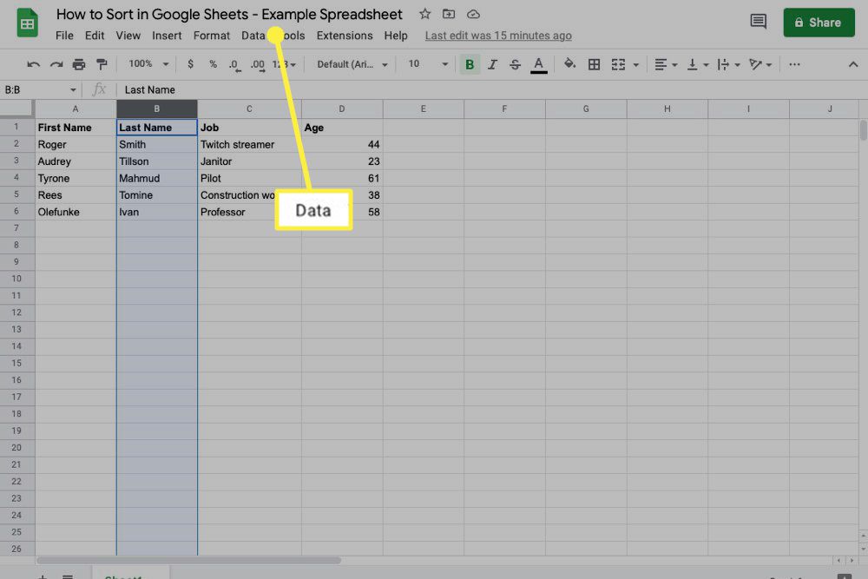The image size is (868, 579).
Task: Click the Print icon
Action: (79, 65)
